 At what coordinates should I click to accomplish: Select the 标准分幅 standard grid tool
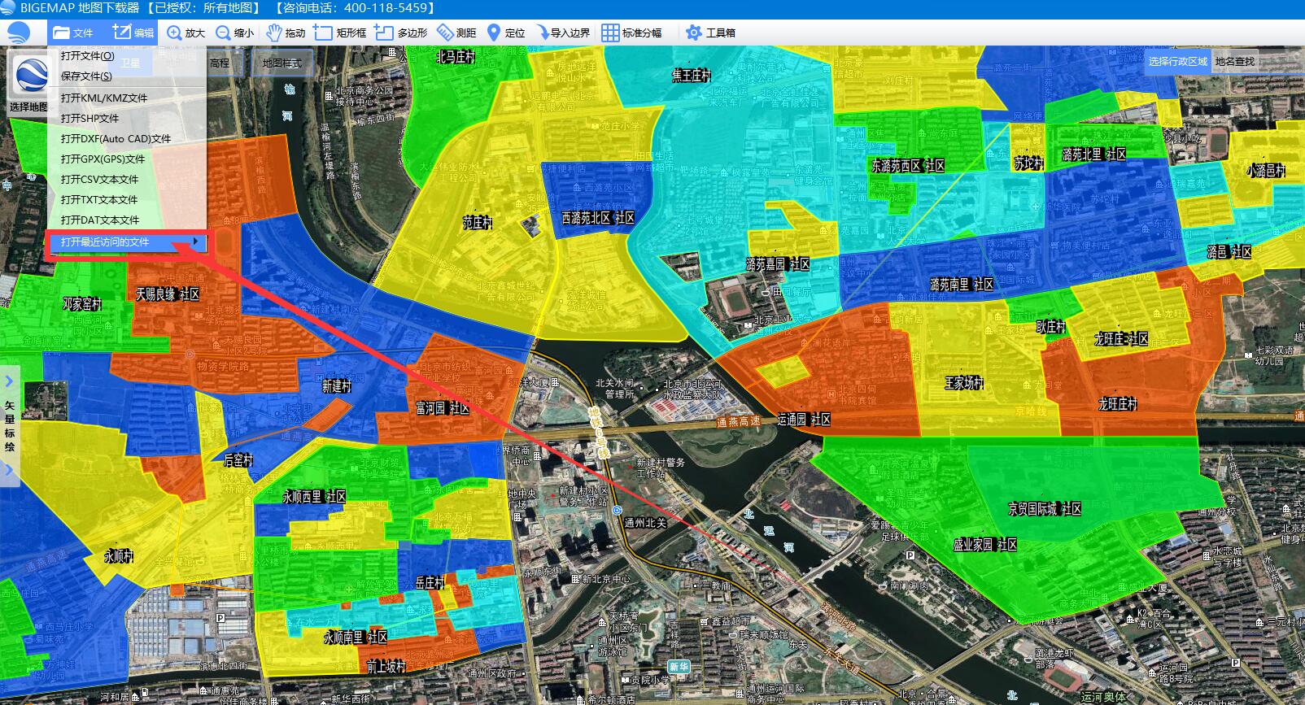(x=631, y=33)
